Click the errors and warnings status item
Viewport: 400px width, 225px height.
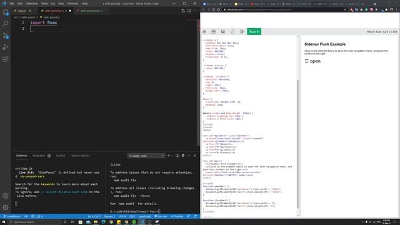click(x=37, y=216)
